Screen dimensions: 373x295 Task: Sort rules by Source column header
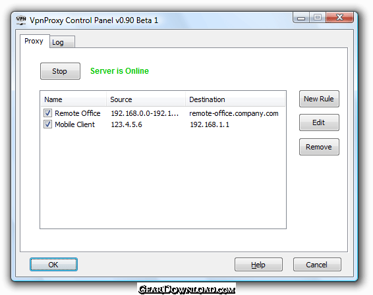(146, 99)
